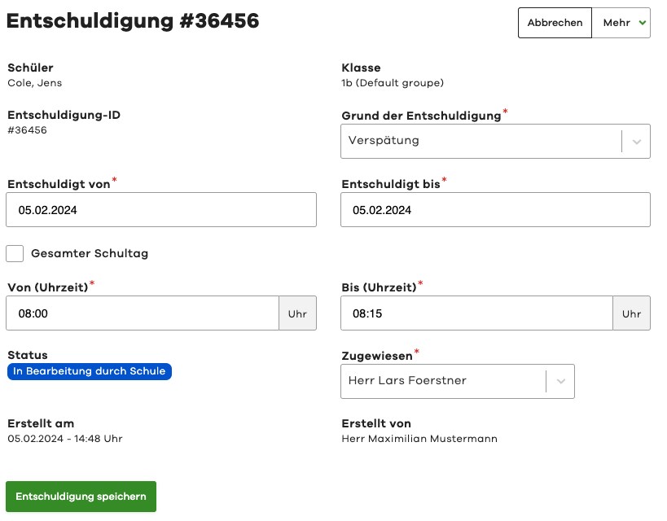Click the Uhr addon beside the 08:15 field
Image resolution: width=667 pixels, height=521 pixels.
coord(631,313)
